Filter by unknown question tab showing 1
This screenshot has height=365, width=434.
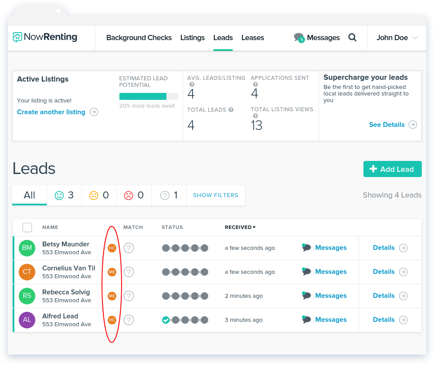coord(169,195)
